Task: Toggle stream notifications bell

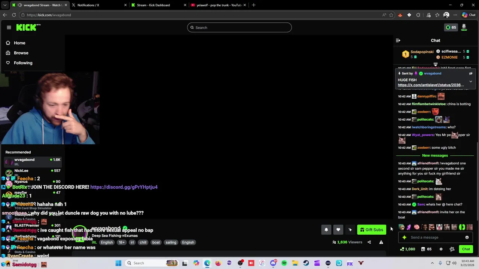Action: point(326,230)
